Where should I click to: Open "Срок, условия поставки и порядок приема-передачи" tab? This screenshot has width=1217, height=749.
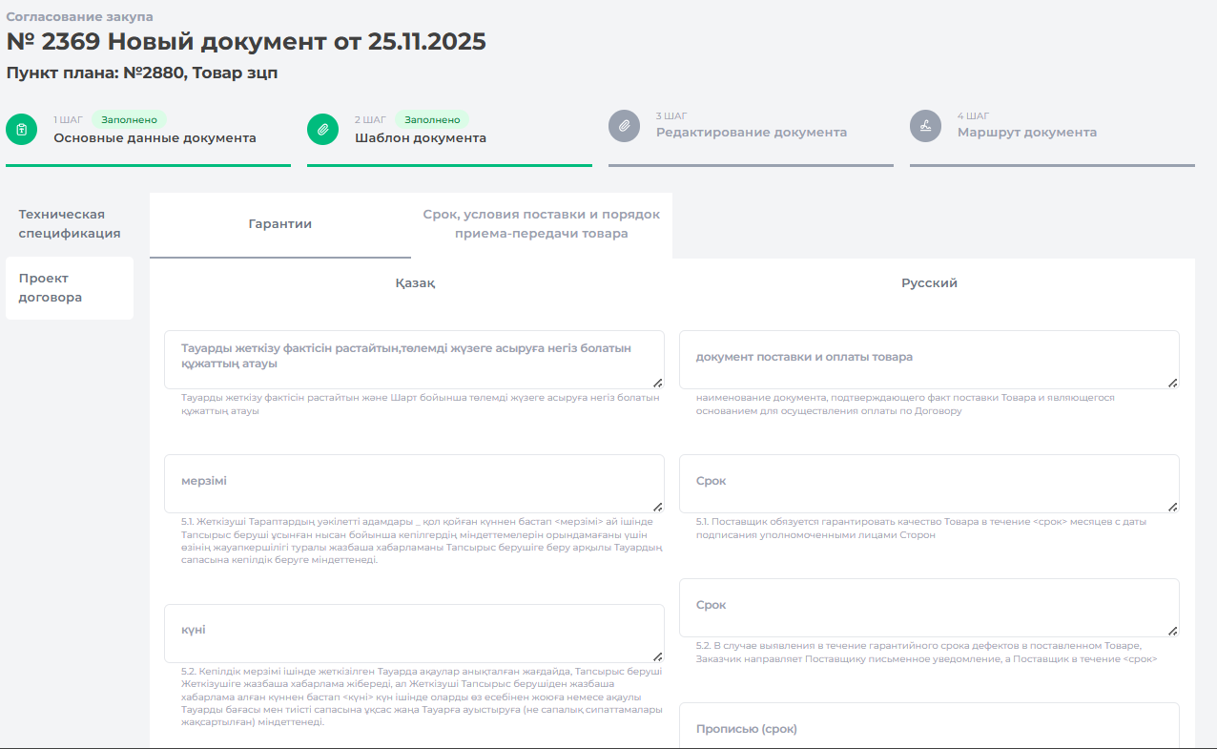541,224
